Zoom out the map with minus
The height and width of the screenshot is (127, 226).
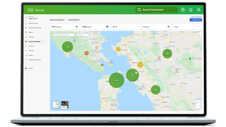[198, 107]
